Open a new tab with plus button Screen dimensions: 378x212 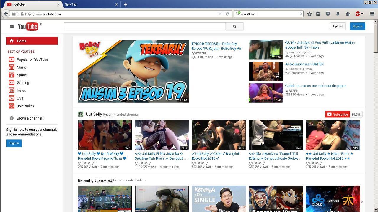pos(126,4)
